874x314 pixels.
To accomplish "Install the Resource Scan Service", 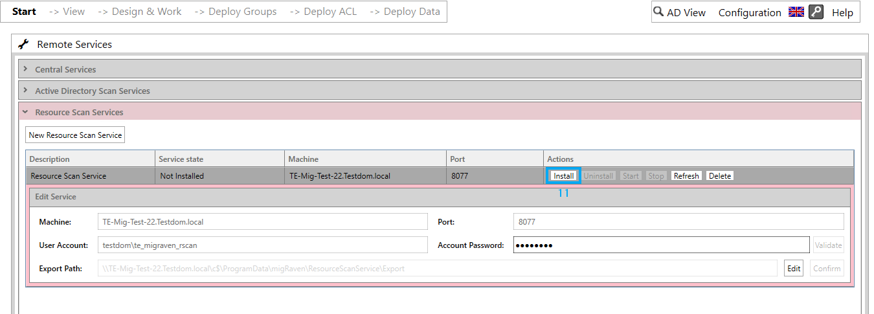I will (563, 176).
